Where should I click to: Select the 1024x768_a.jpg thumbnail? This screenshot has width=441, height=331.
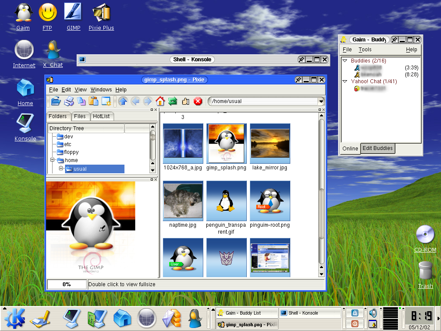tap(183, 144)
